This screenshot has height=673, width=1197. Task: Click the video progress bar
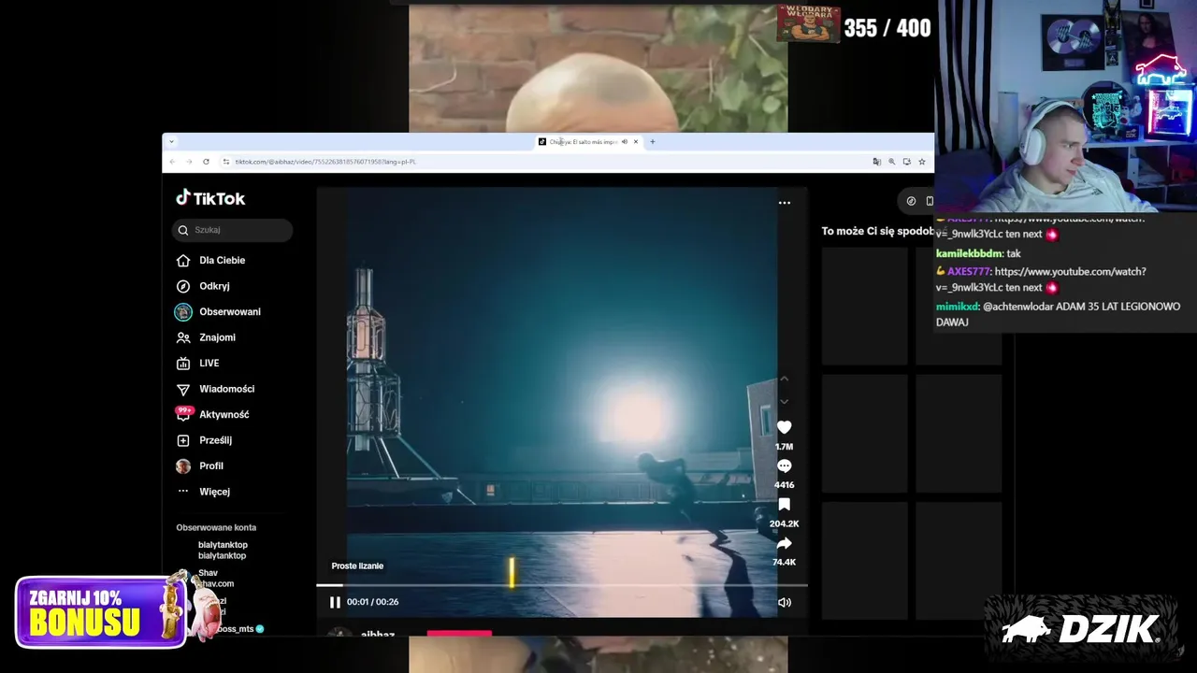click(561, 585)
